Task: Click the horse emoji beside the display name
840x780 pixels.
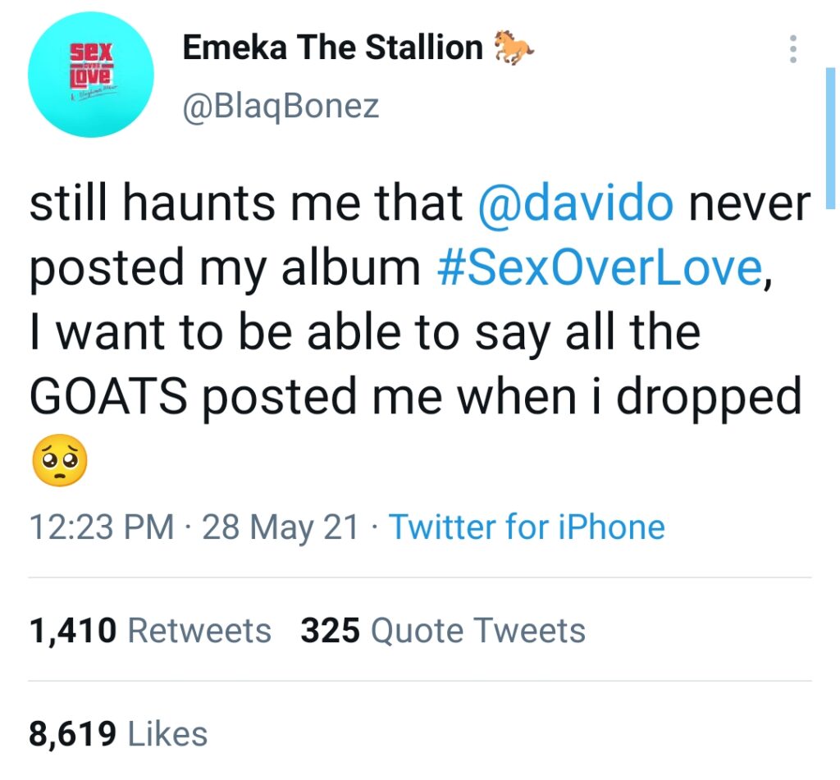Action: click(x=515, y=49)
